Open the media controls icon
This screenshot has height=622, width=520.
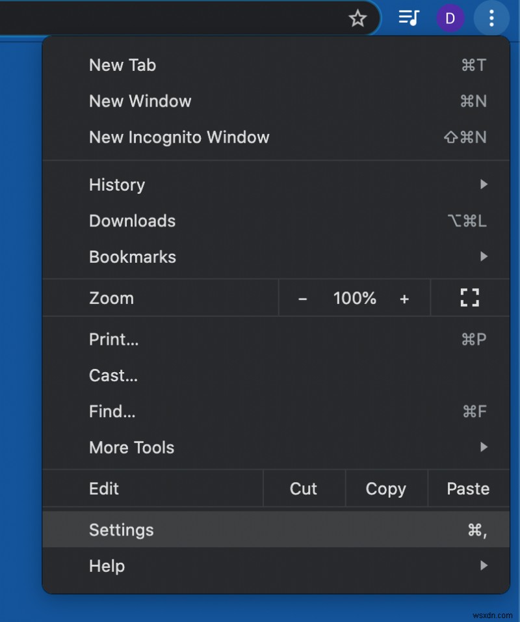pos(409,18)
